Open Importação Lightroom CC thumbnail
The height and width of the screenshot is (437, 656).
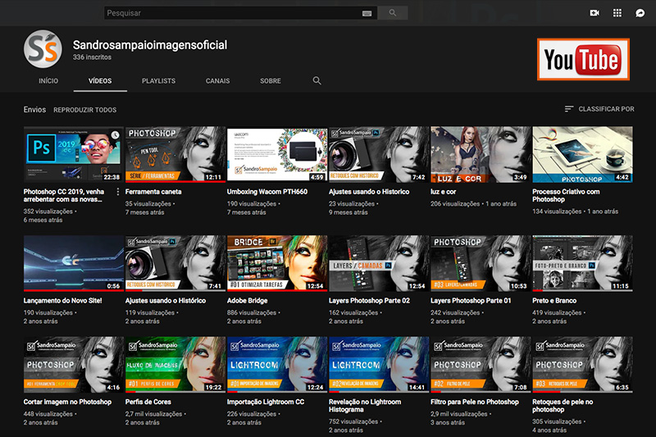coord(277,365)
